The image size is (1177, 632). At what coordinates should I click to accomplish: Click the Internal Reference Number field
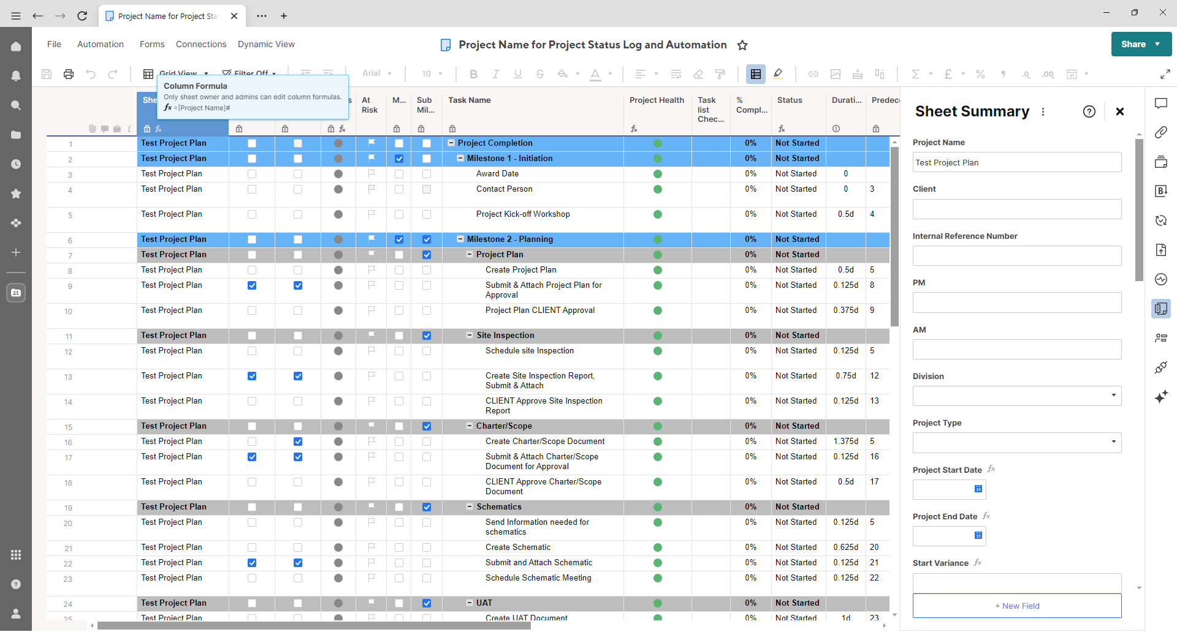(x=1017, y=256)
